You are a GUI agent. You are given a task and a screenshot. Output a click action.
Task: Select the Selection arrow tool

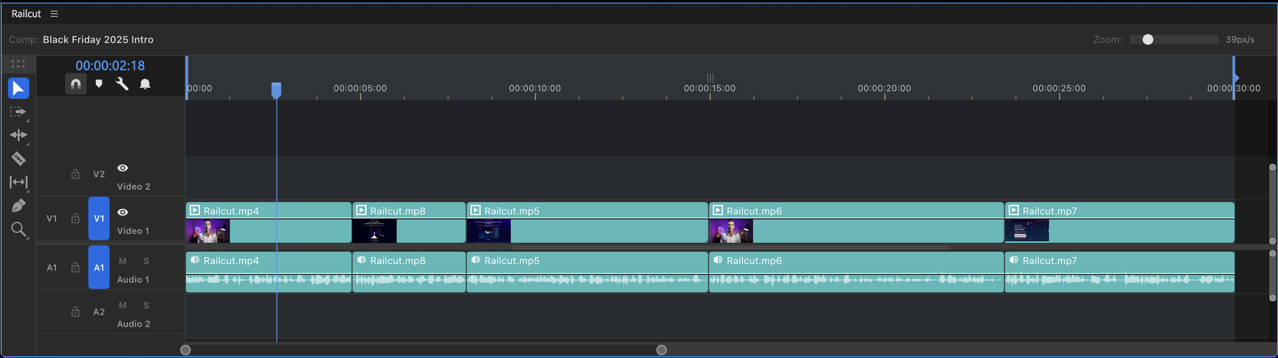pyautogui.click(x=19, y=88)
